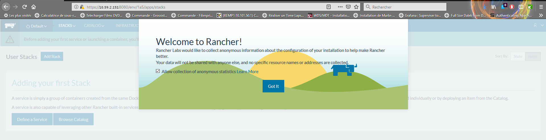Open Commande - Filimpri... bookmark

pyautogui.click(x=192, y=15)
